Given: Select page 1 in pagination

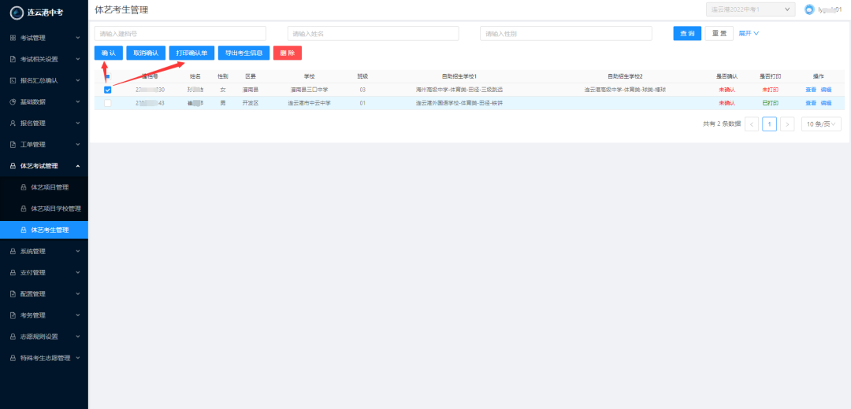Looking at the screenshot, I should tap(770, 124).
